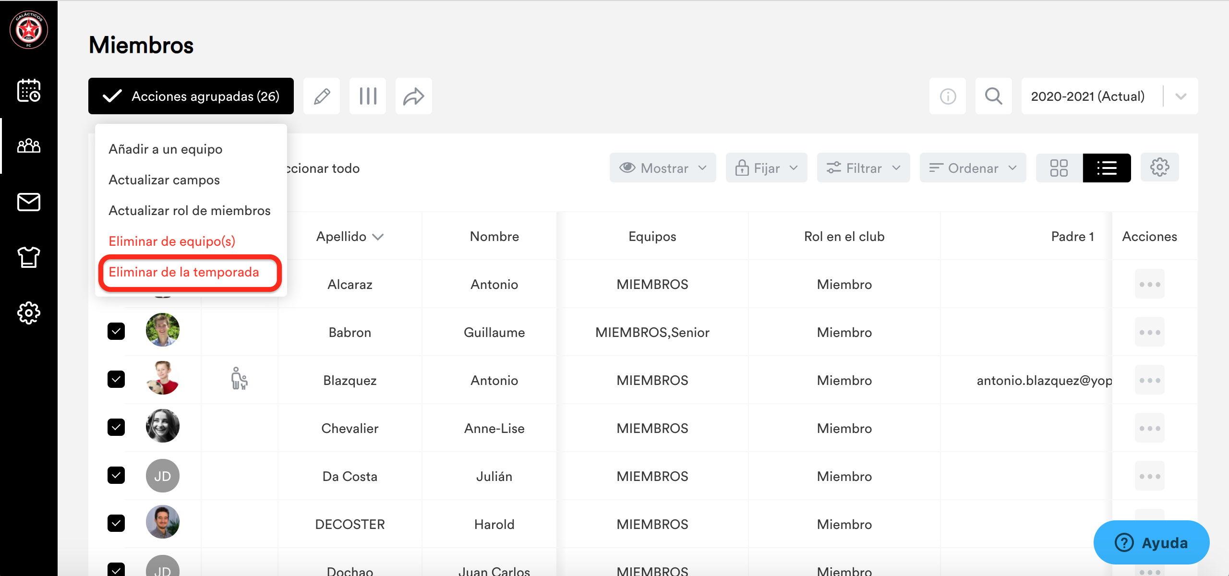Click the Anne-Lise name cell

[494, 429]
